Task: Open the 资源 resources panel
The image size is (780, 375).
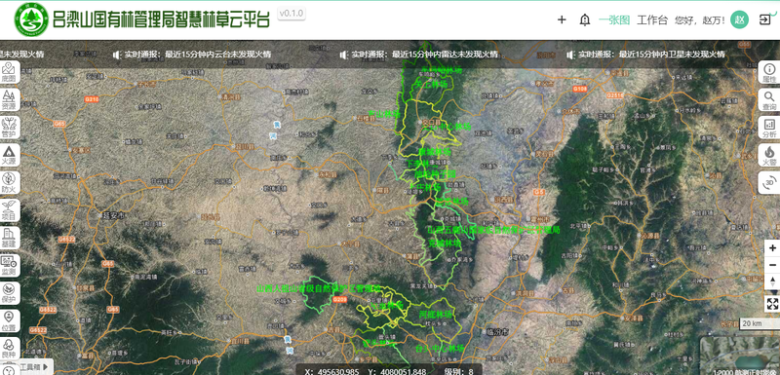Action: click(9, 99)
